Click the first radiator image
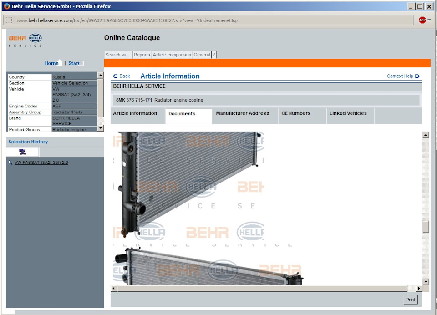 click(188, 186)
